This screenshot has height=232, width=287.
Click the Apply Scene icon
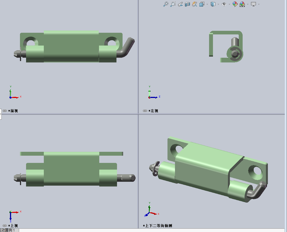coord(242,4)
